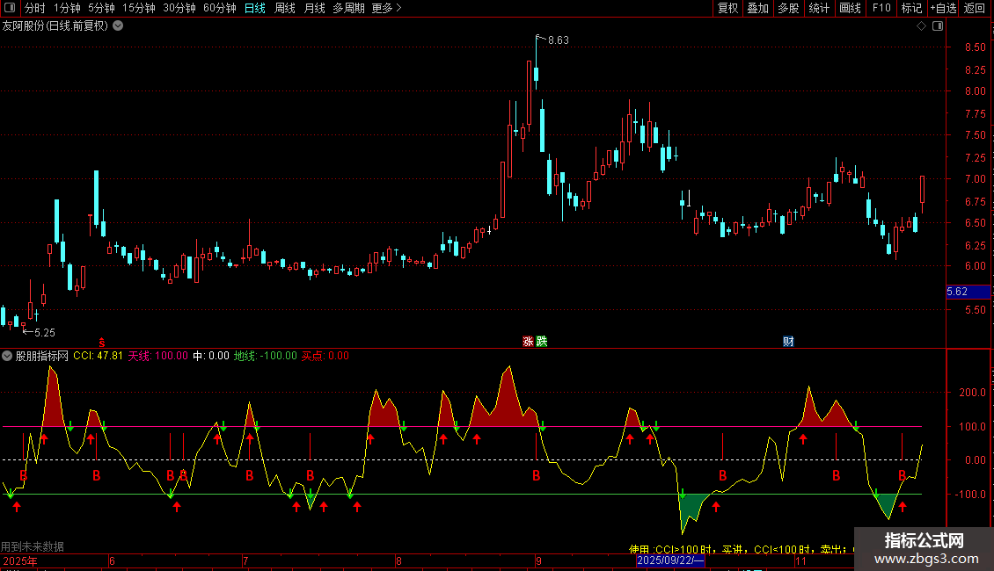Image resolution: width=994 pixels, height=571 pixels.
Task: Click the 8.50 price axis label
Action: (975, 47)
